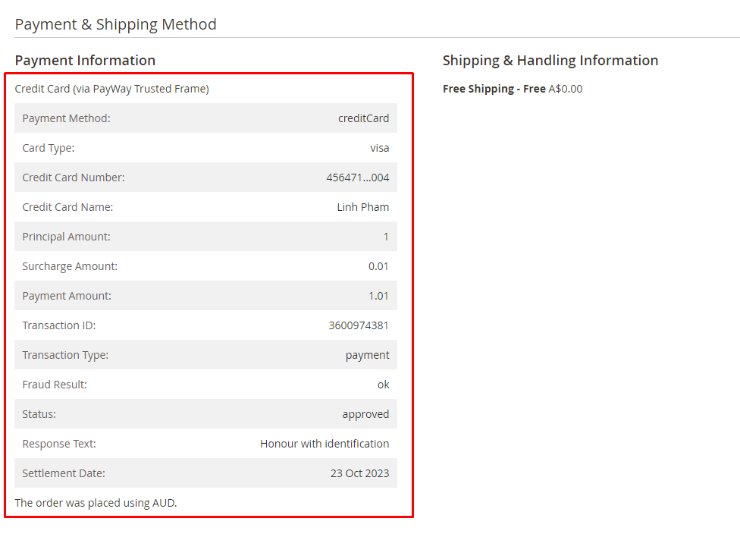Click the PayWay Trusted Frame credit card text
Viewport: 740px width, 534px height.
pos(111,89)
